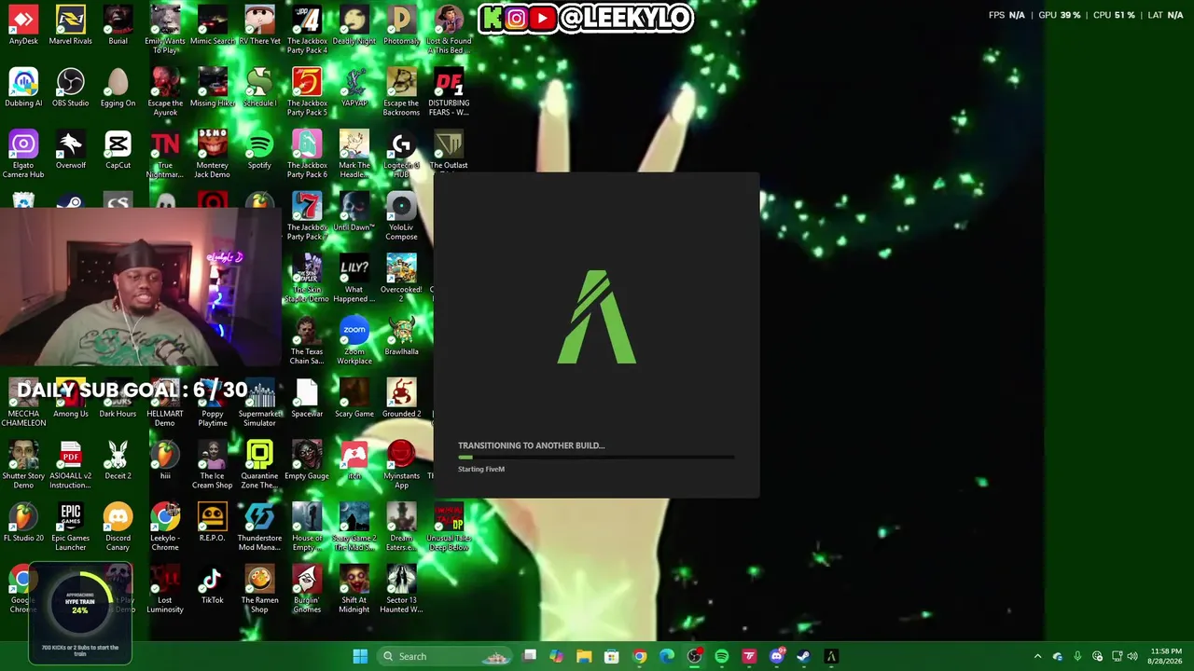Select the OBS Studio desktop icon

coord(71,88)
